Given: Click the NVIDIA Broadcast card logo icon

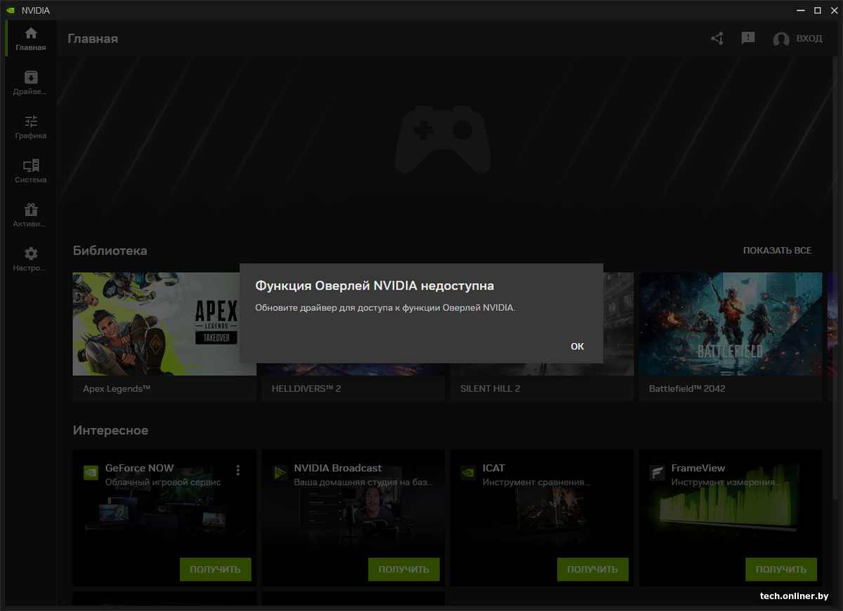Looking at the screenshot, I should pos(280,472).
